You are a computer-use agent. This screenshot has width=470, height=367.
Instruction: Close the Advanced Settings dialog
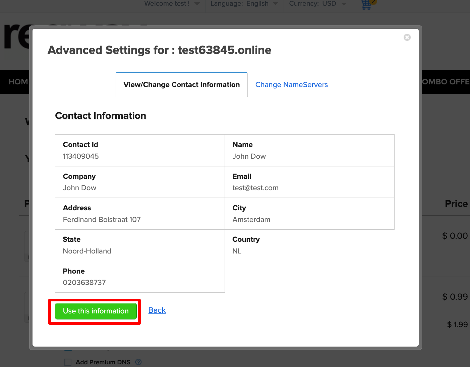coord(407,38)
